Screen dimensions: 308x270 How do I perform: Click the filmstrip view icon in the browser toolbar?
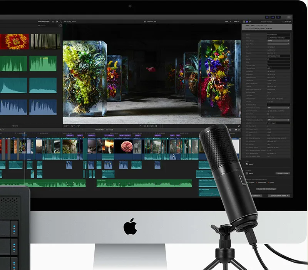tap(57, 22)
